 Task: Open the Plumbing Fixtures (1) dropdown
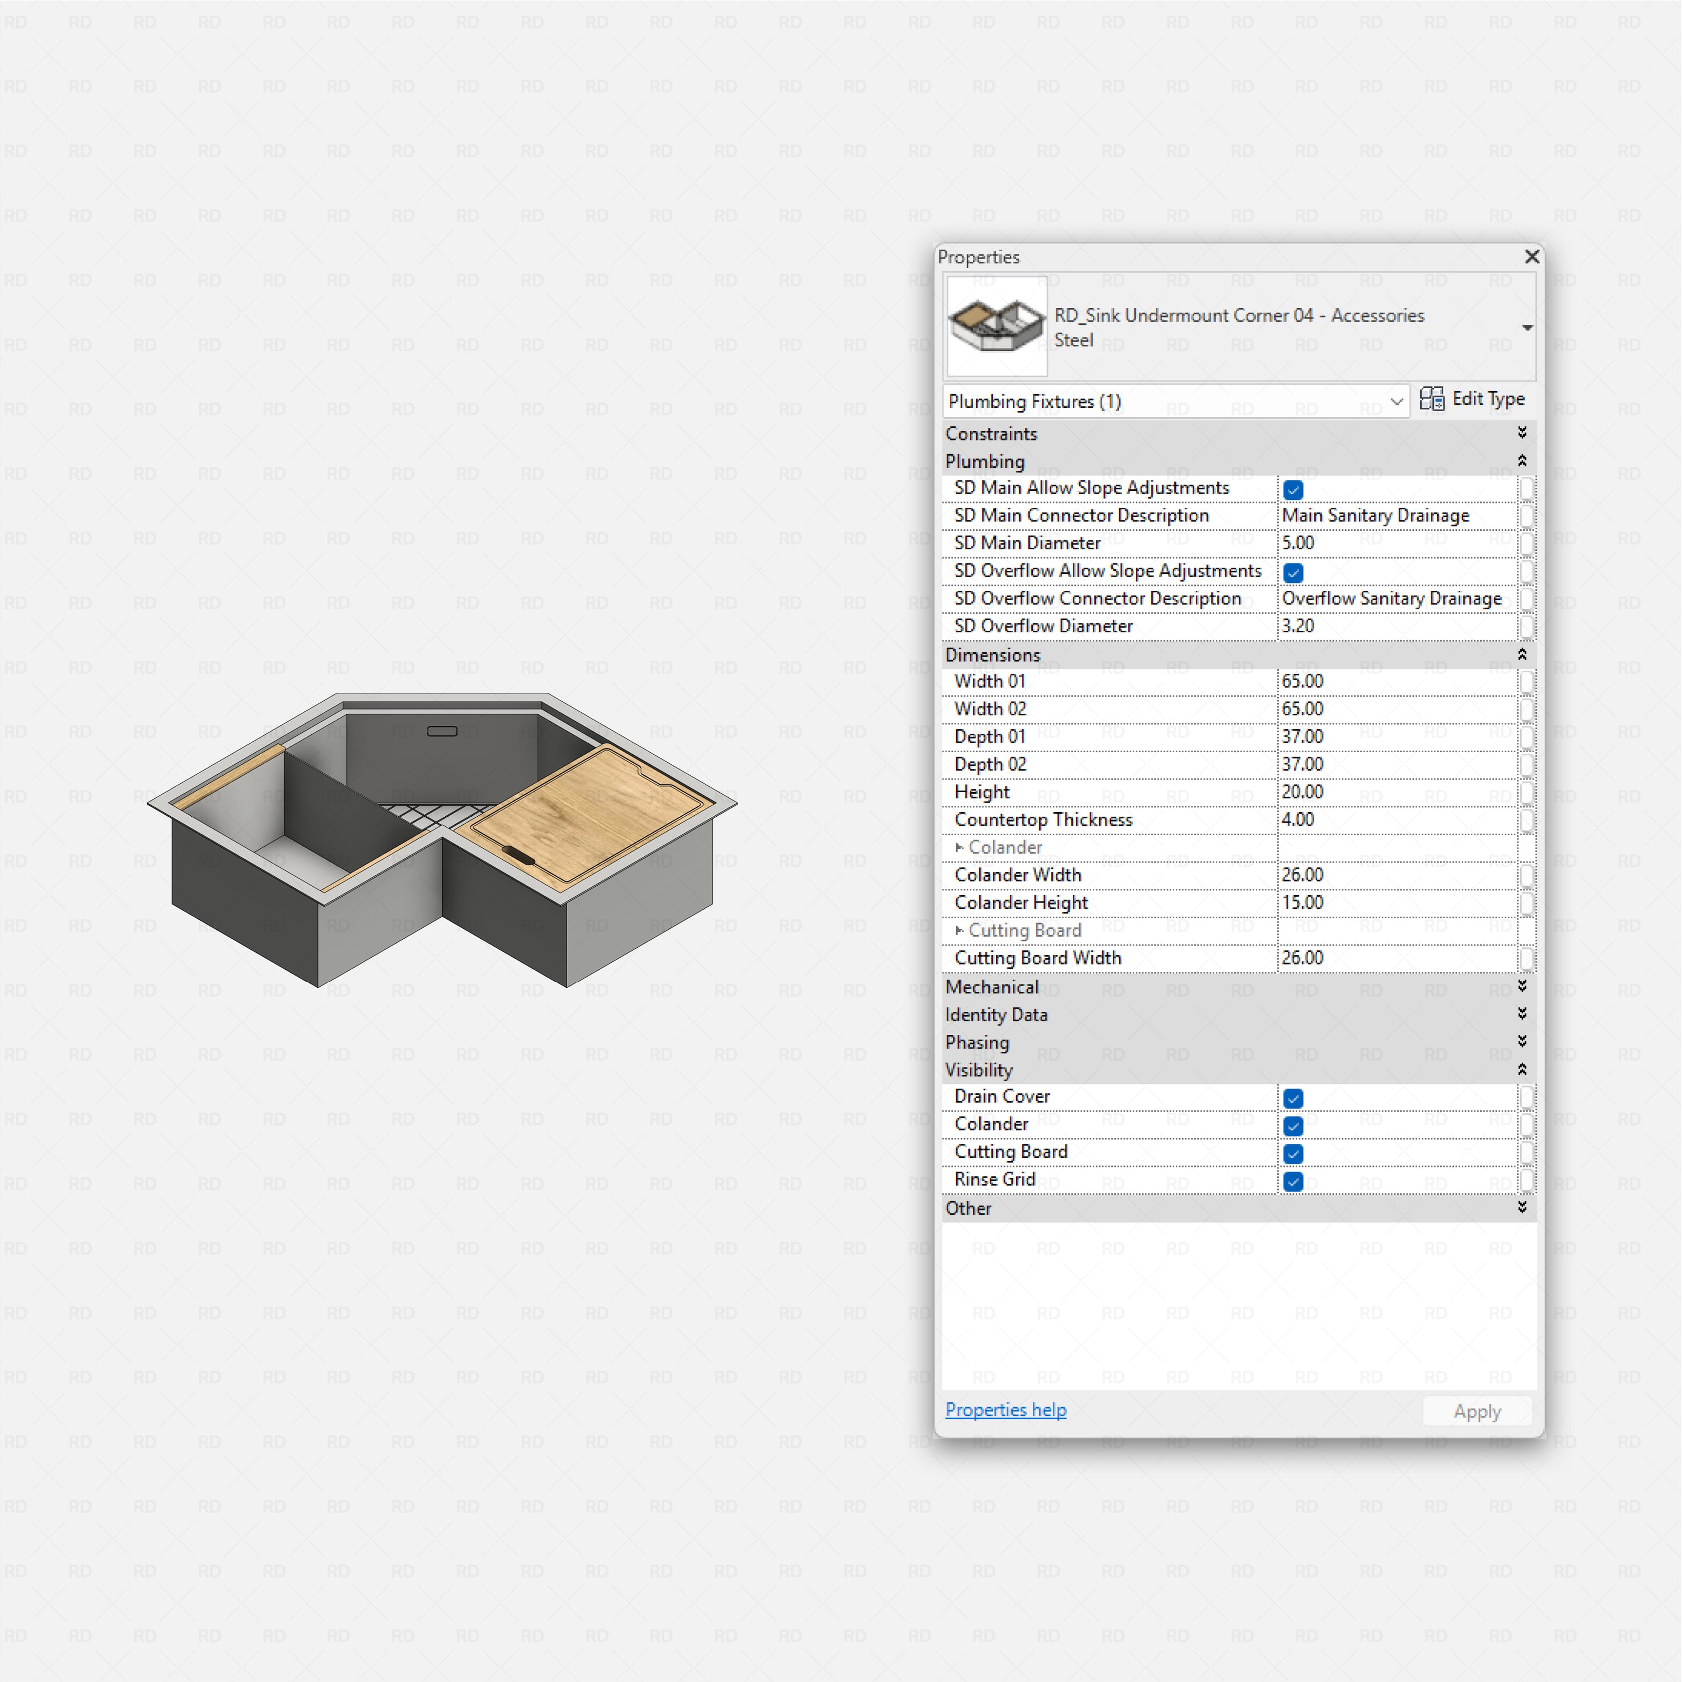[x=1398, y=402]
